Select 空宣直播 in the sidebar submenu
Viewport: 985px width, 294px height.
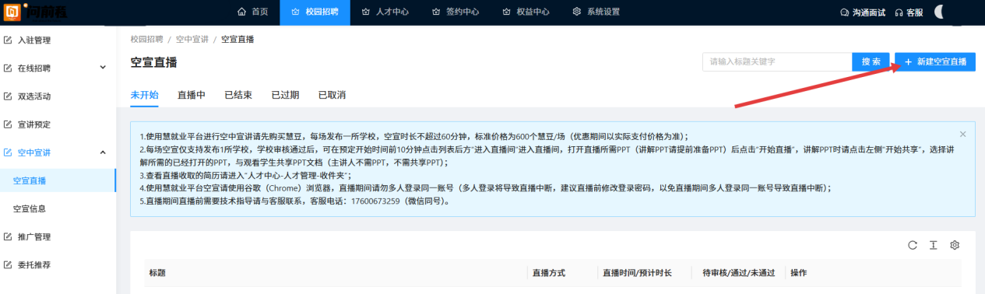click(x=58, y=180)
